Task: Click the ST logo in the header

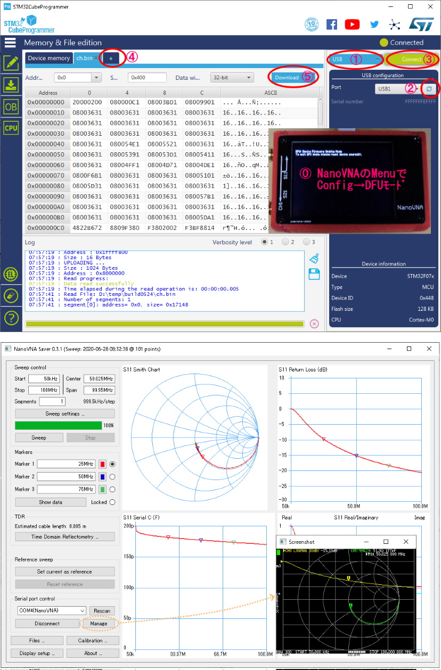Action: coord(421,24)
